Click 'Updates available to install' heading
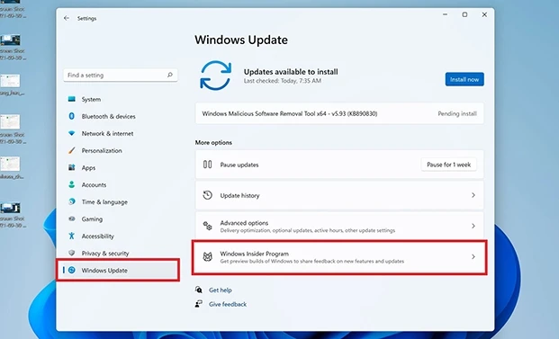The width and height of the screenshot is (559, 339). tap(291, 72)
